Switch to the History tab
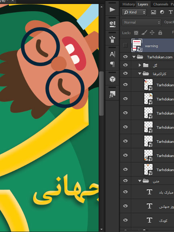 [129, 4]
